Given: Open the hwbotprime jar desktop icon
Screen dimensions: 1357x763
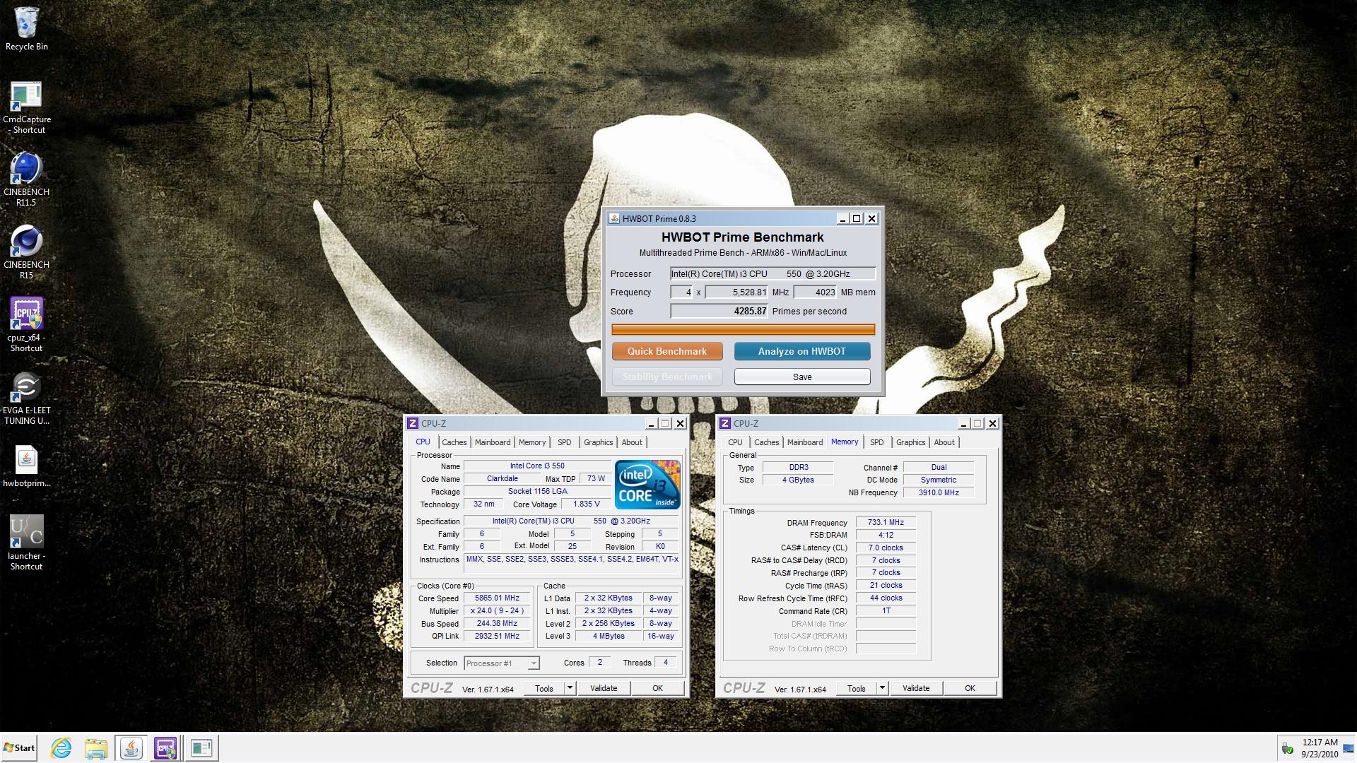Looking at the screenshot, I should click(26, 466).
